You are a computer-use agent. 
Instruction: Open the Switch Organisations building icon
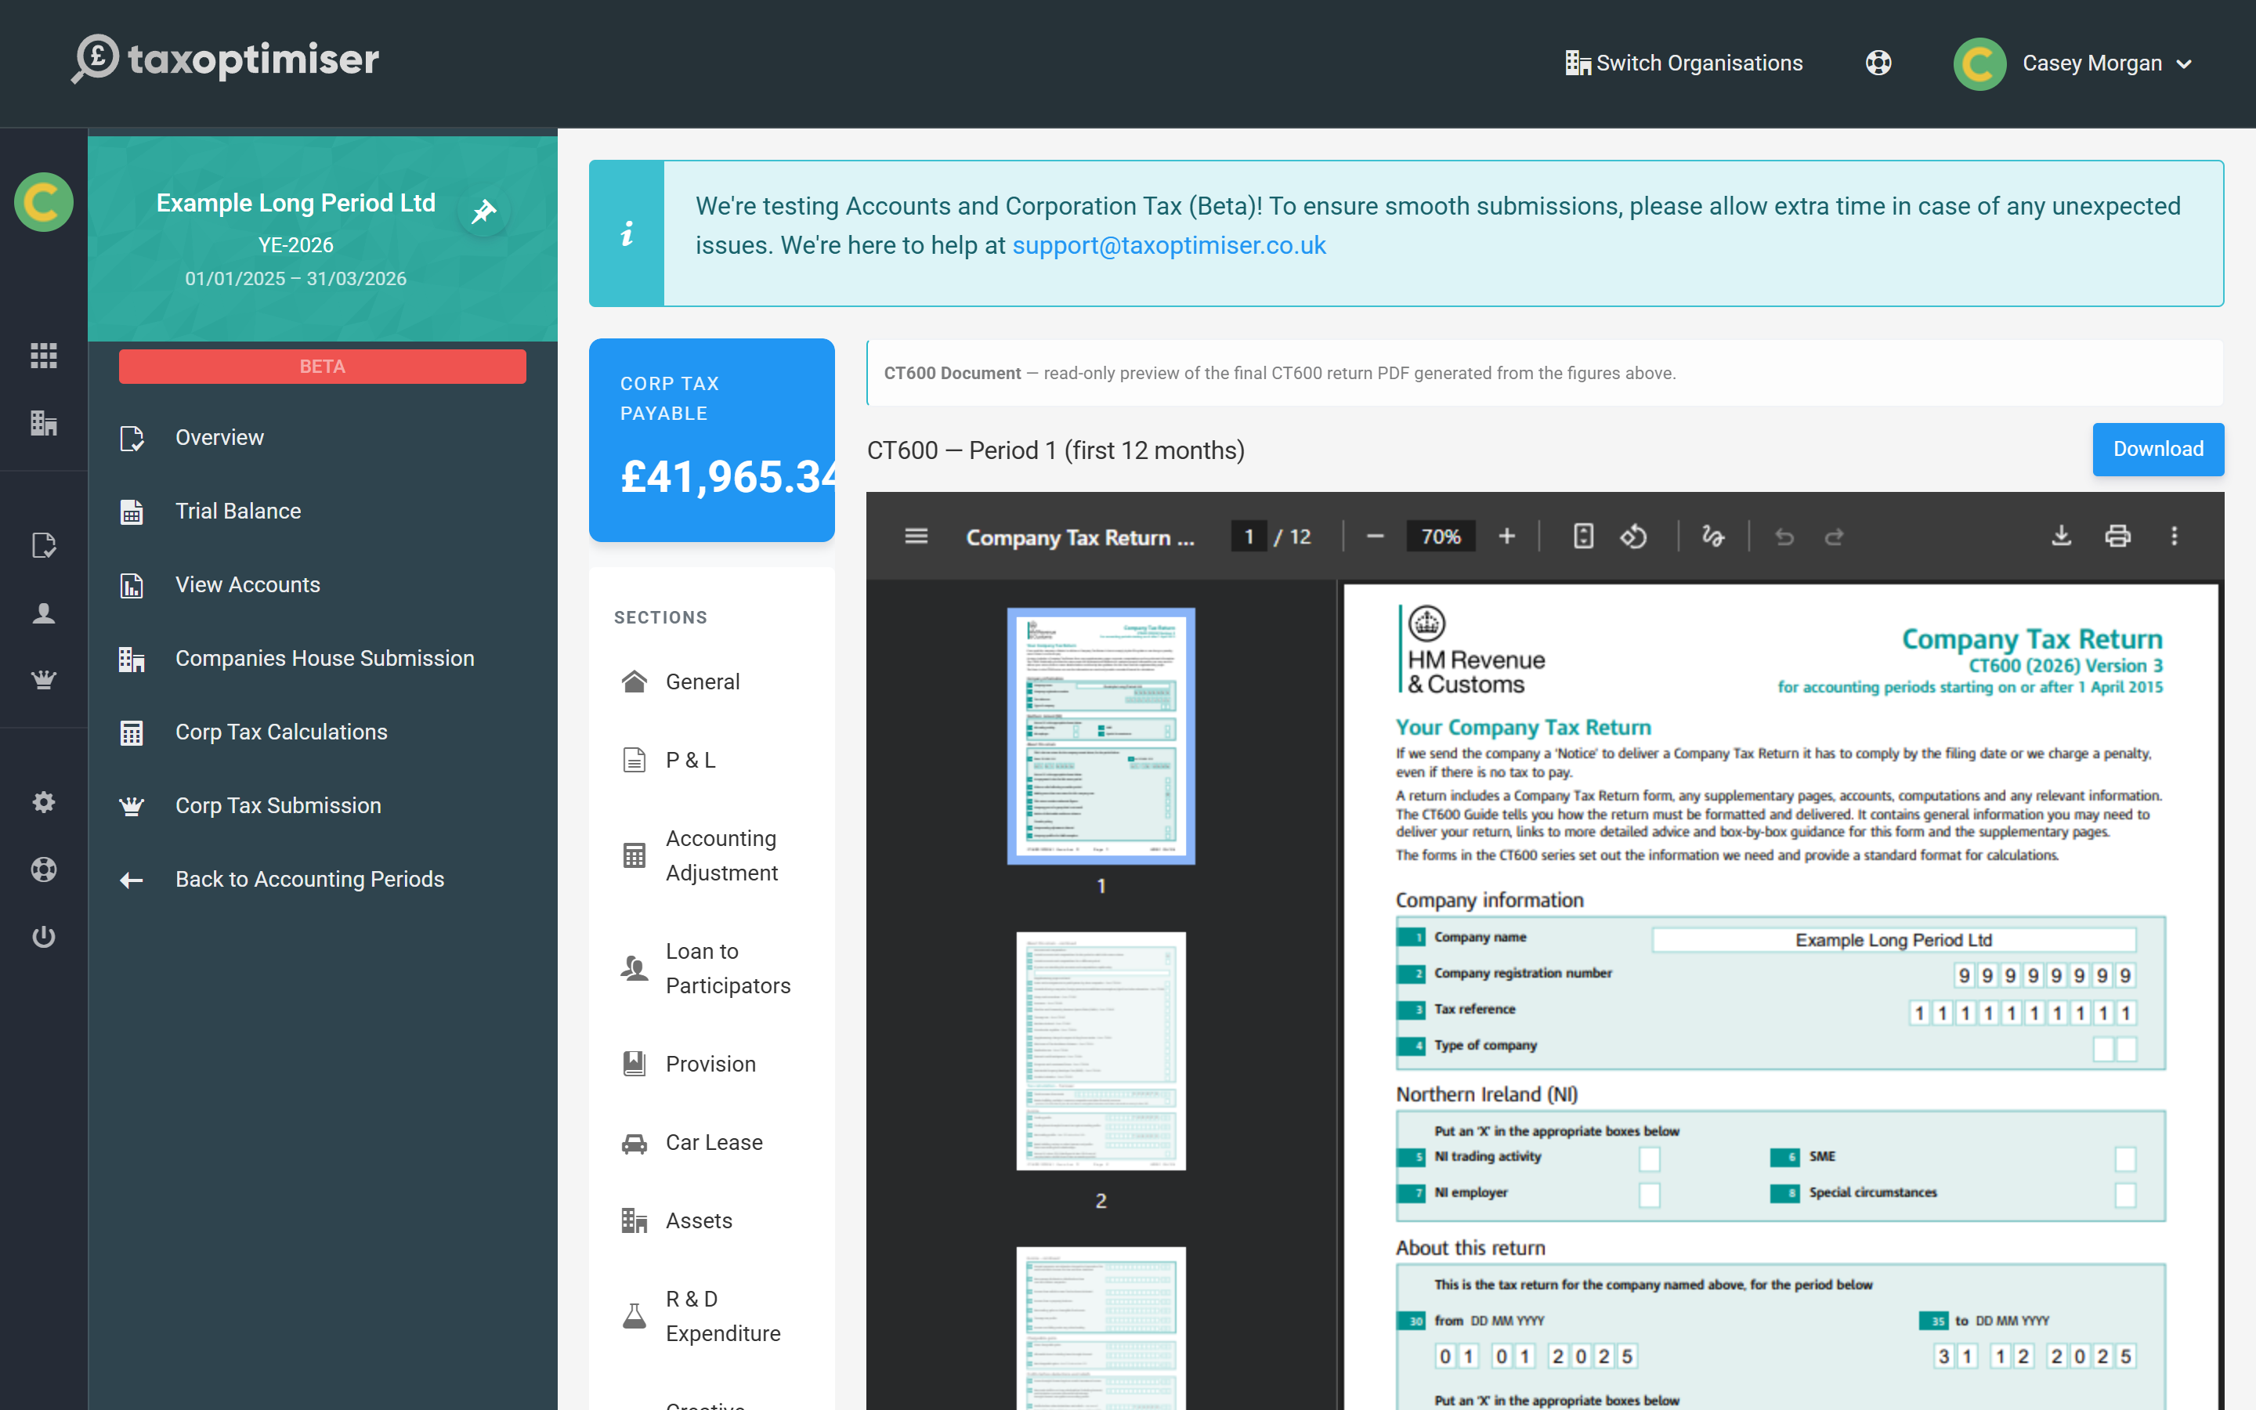(1578, 63)
